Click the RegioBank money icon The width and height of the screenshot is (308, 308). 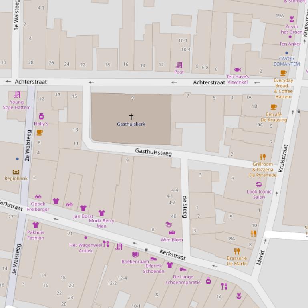(x=16, y=172)
